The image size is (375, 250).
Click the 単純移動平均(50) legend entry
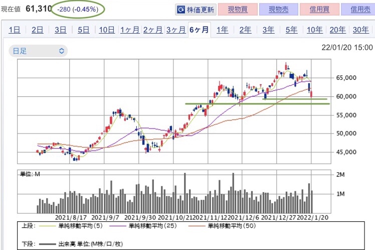point(222,226)
